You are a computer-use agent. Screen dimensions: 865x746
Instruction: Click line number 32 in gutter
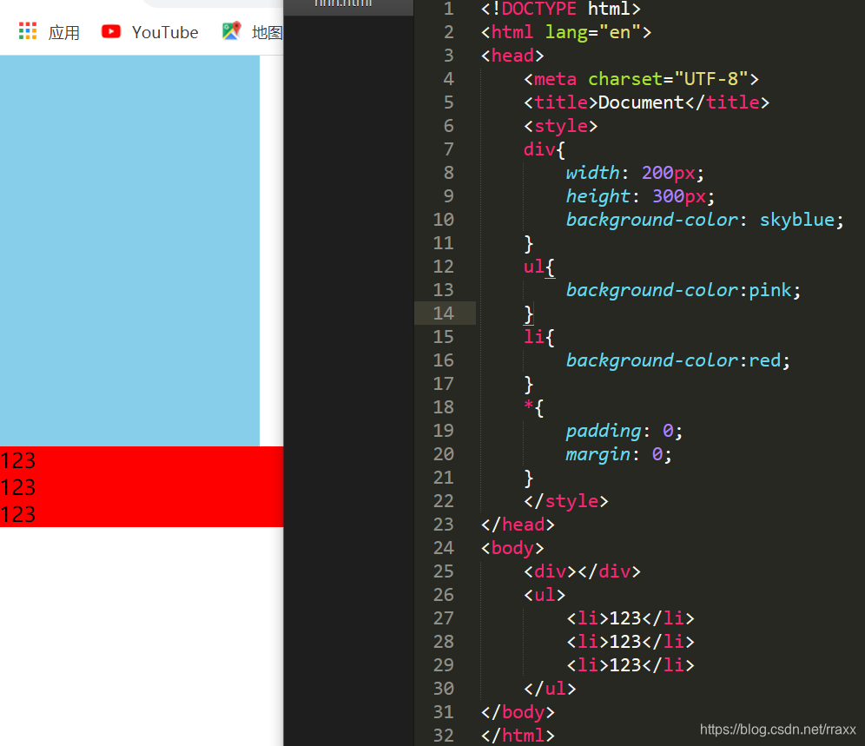coord(444,736)
